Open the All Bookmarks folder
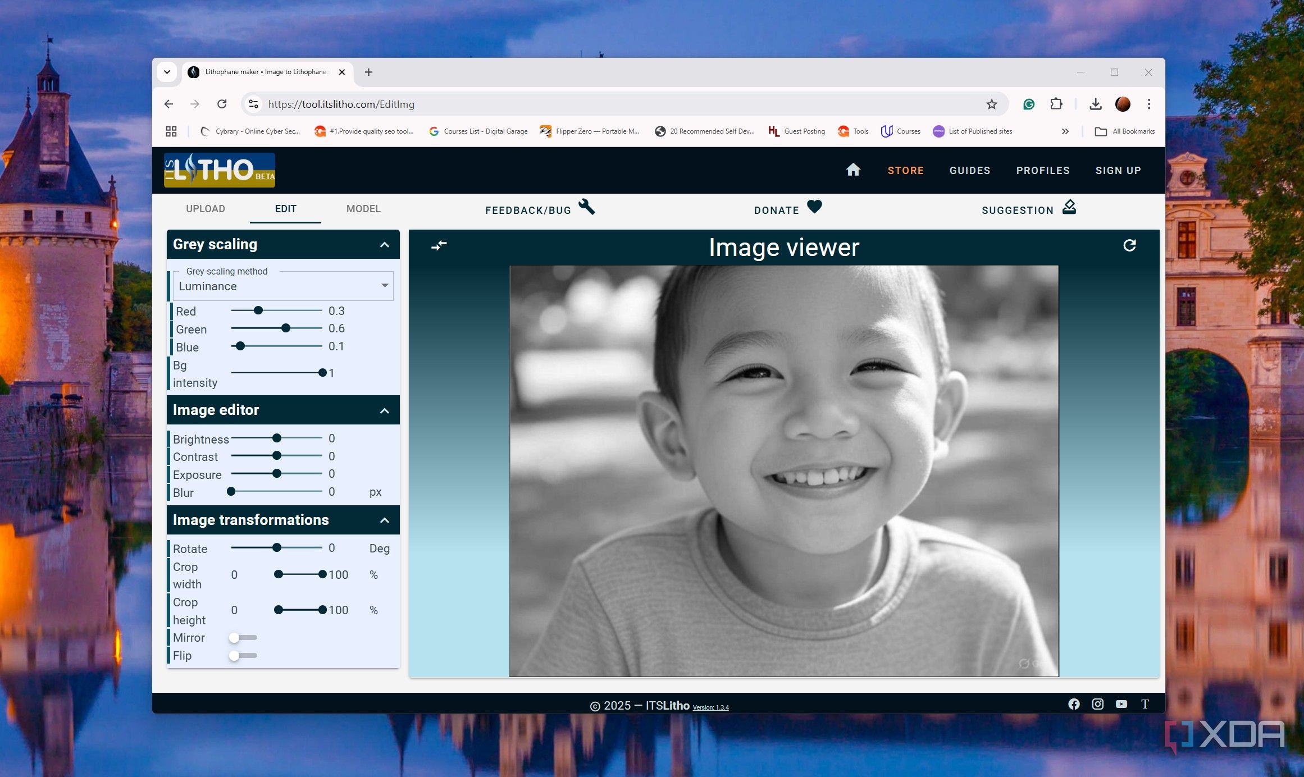 coord(1125,131)
